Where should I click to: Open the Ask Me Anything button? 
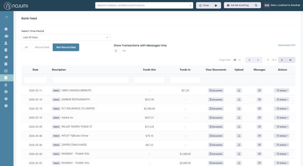point(242,5)
